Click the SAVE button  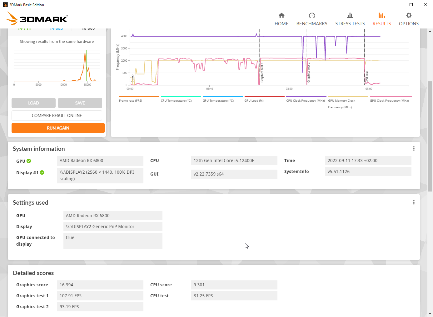click(80, 103)
